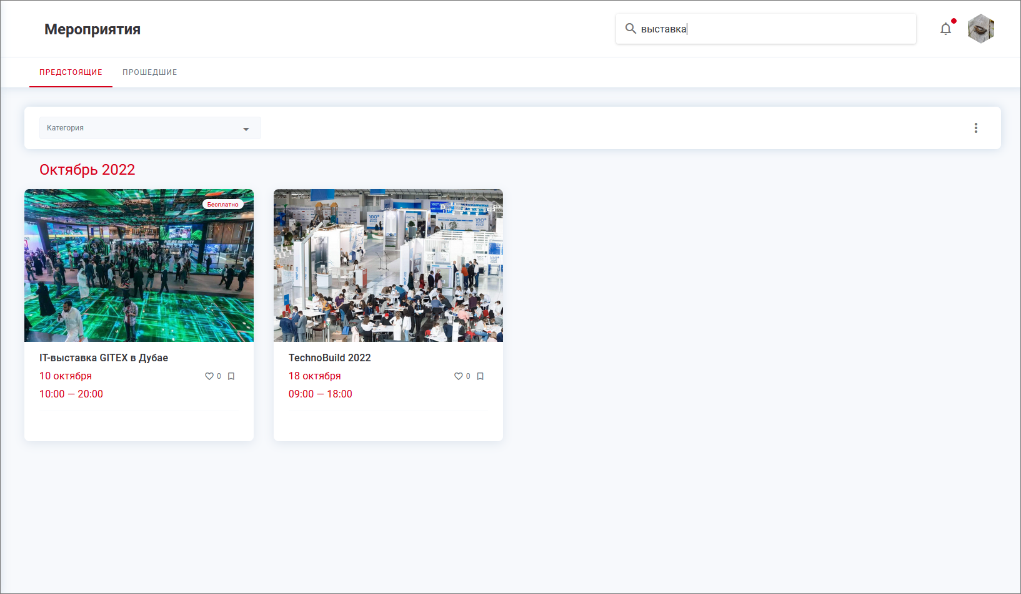Open the GITEX exhibition photo

(x=139, y=265)
